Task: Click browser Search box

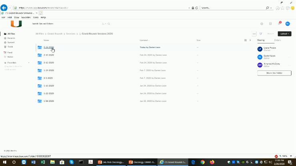Action: point(232,8)
